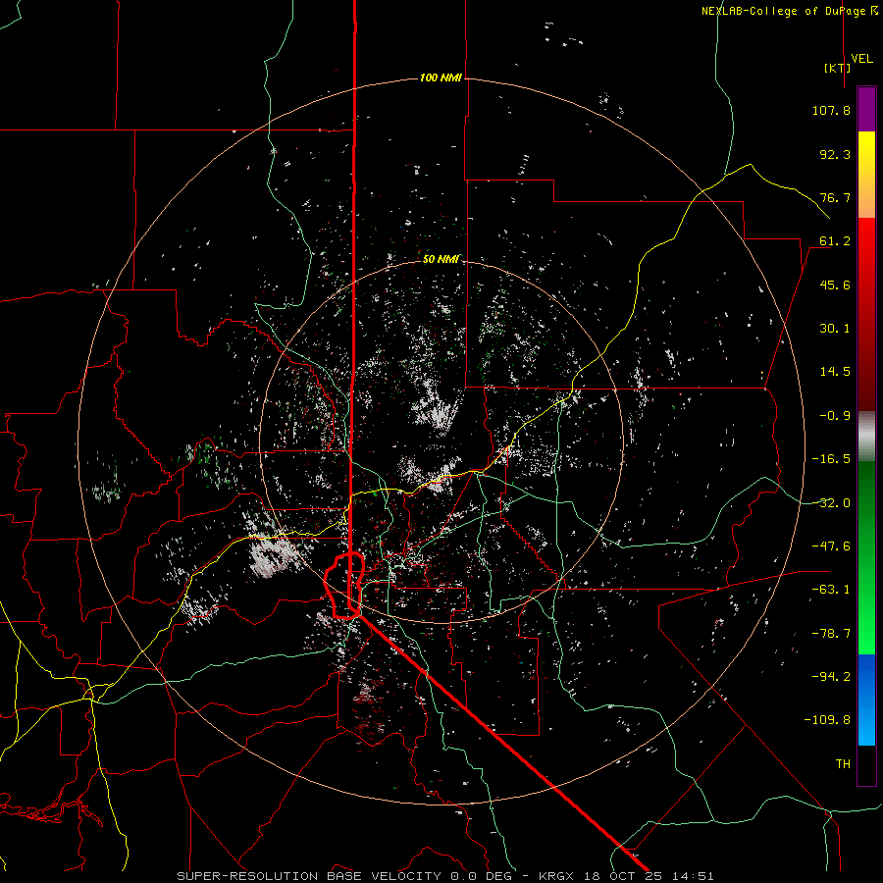Click the KRGX 18 OCT 25 14:51 timestamp
The image size is (883, 883).
626,876
